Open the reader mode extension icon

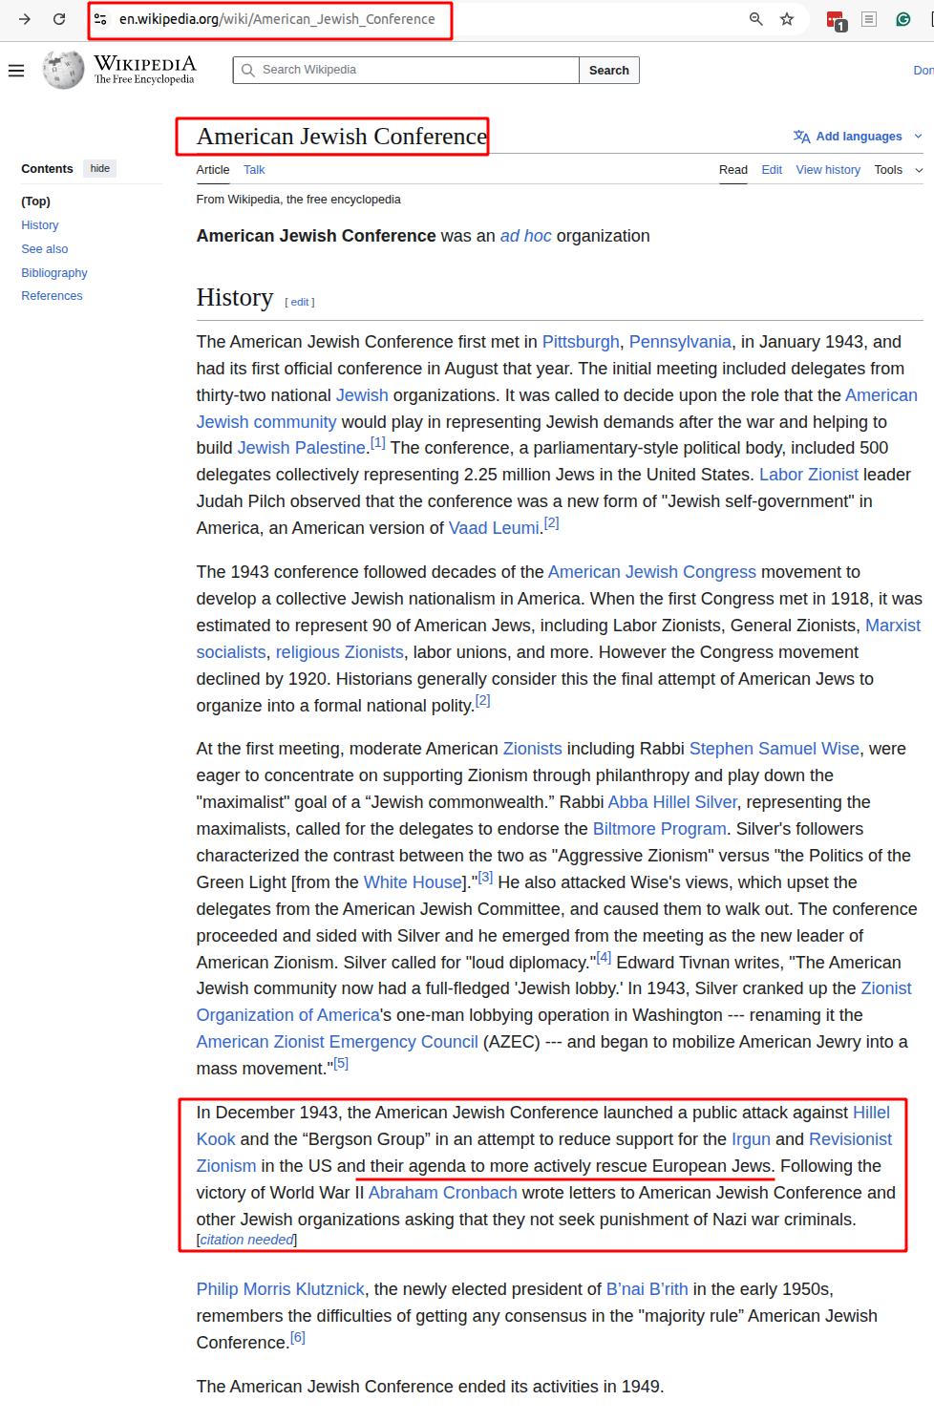869,19
